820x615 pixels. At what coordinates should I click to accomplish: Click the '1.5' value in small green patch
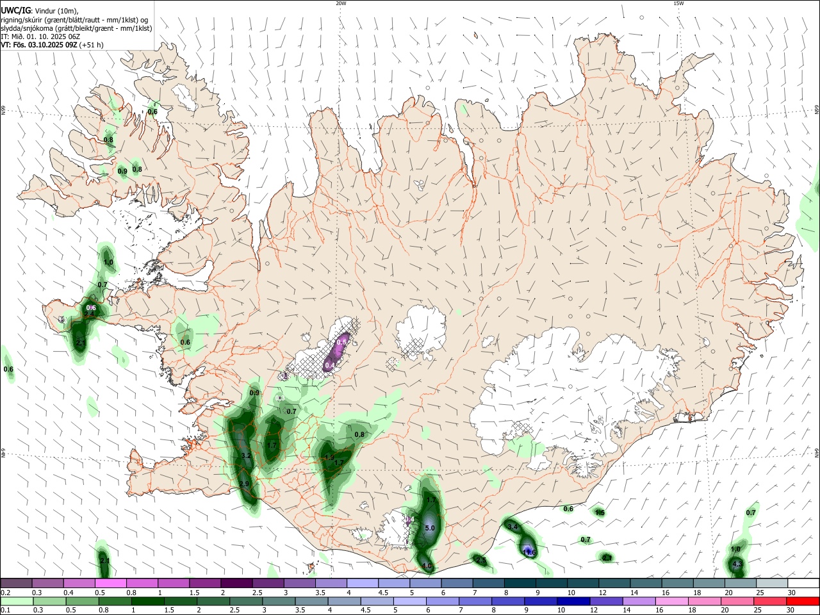(x=600, y=513)
